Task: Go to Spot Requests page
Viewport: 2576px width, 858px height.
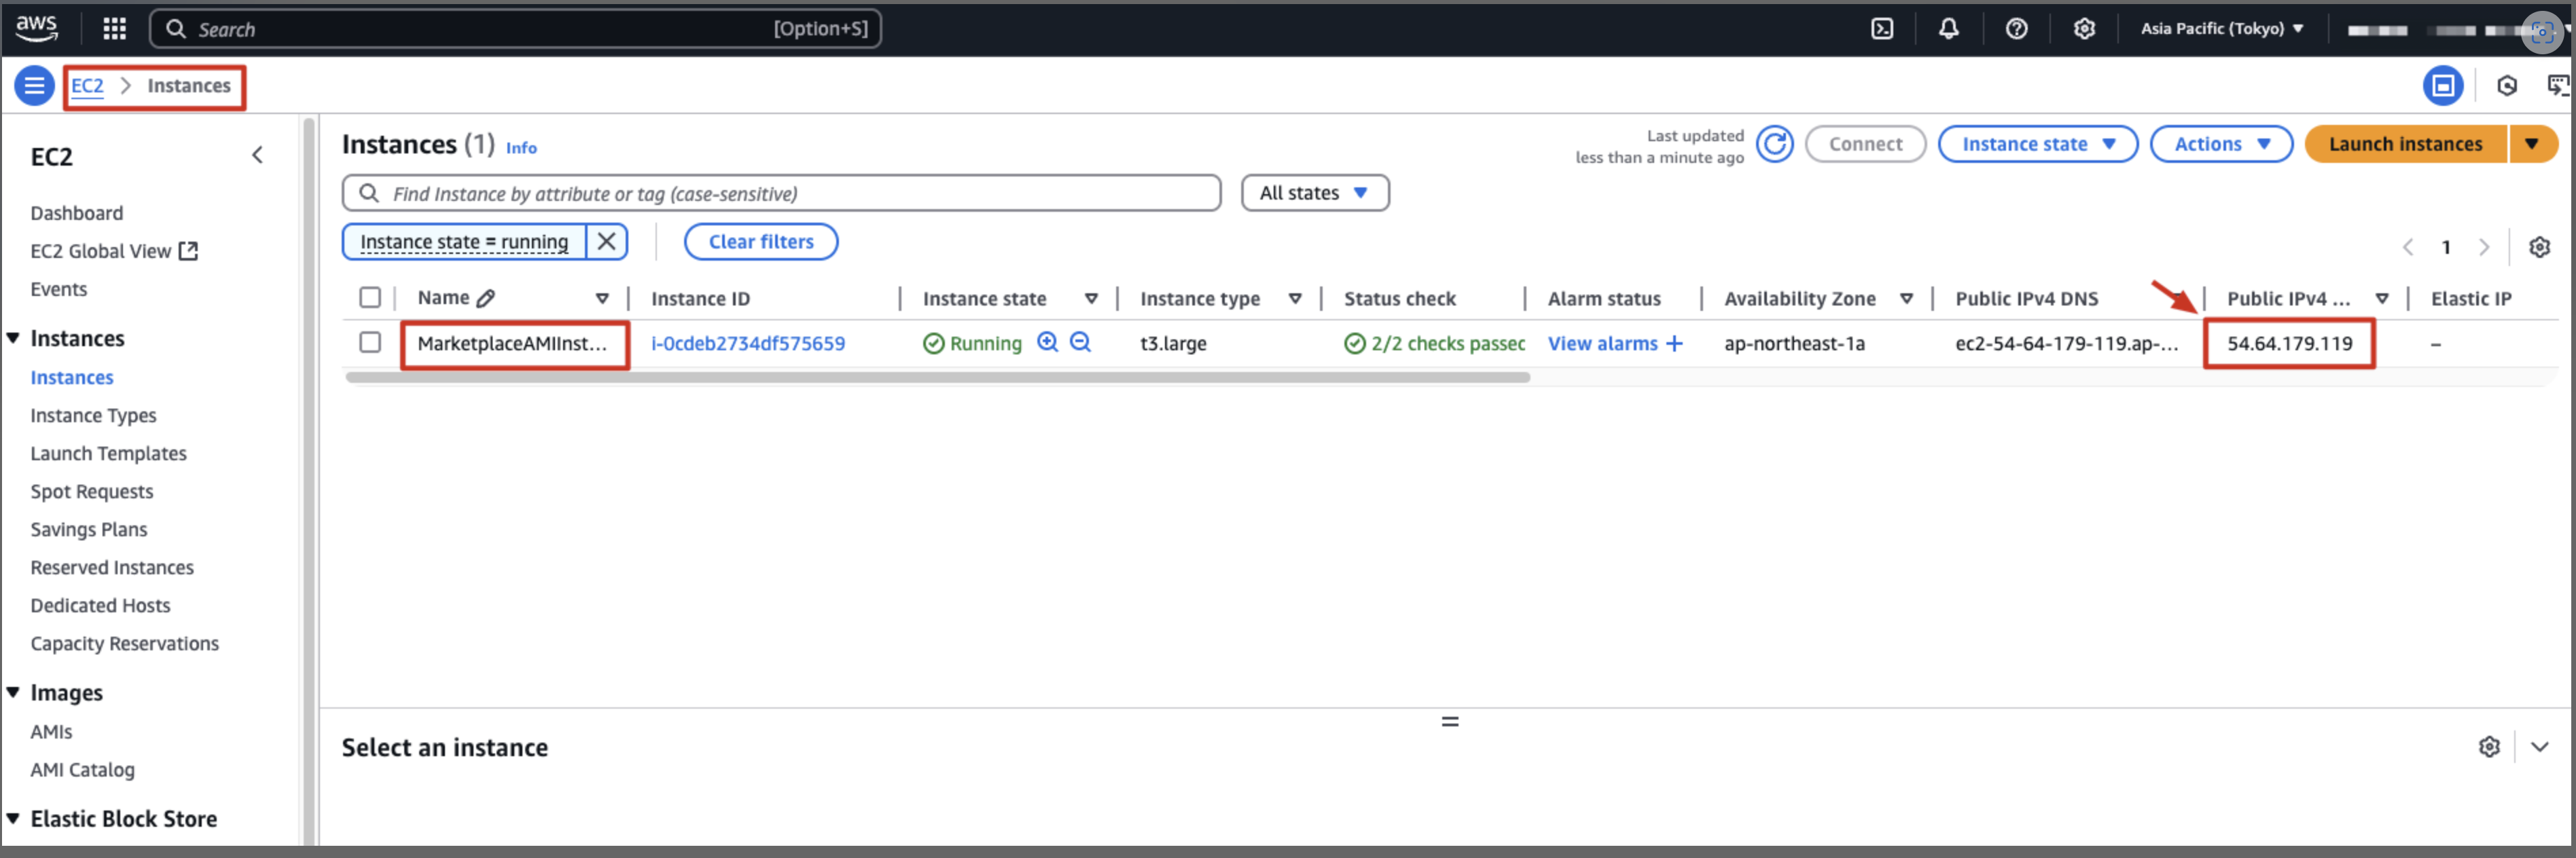Action: 92,491
